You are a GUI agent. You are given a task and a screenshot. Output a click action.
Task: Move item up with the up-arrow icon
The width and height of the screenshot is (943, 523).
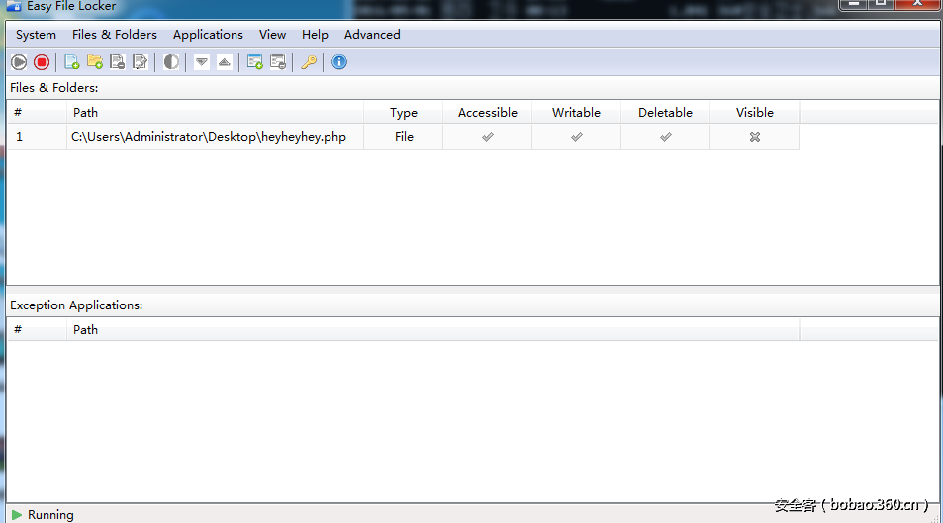225,62
